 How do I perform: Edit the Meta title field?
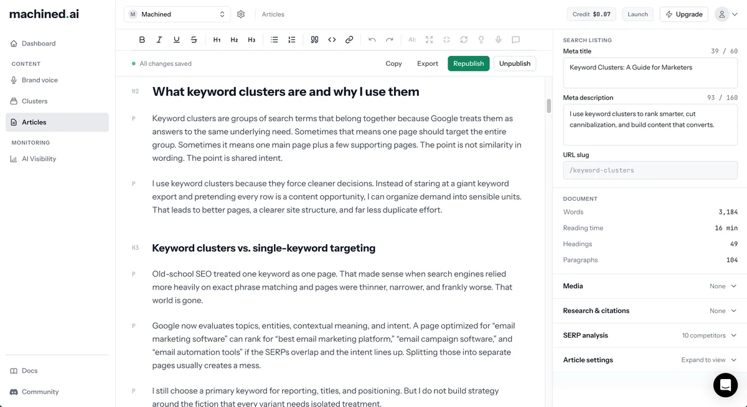click(x=650, y=73)
